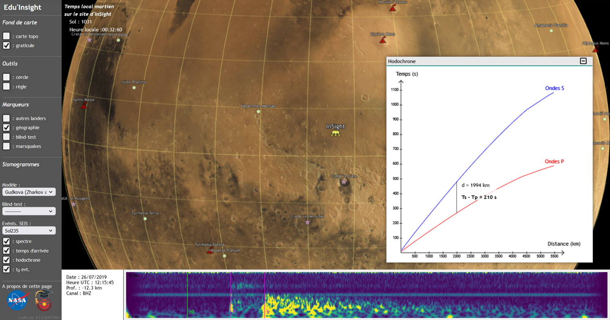Click the InSight label on map
Image resolution: width=610 pixels, height=320 pixels.
pos(335,126)
